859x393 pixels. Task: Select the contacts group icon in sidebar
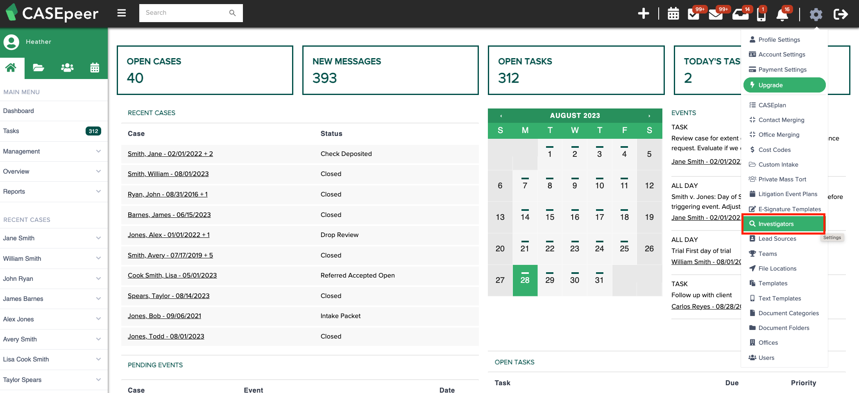point(67,68)
